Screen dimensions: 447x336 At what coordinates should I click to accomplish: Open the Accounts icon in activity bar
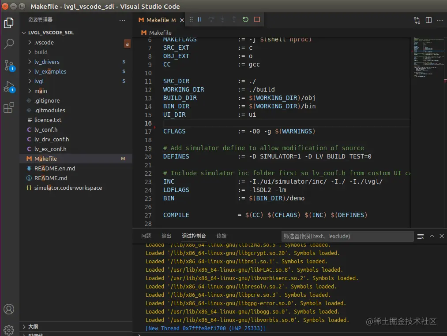pos(9,309)
